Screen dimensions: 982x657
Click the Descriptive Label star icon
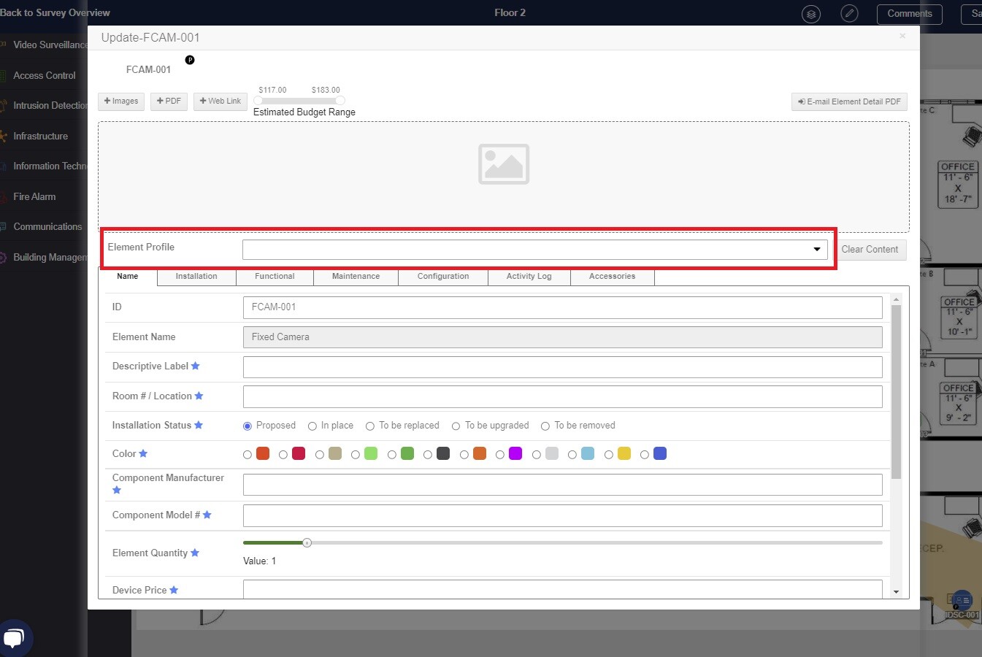196,366
